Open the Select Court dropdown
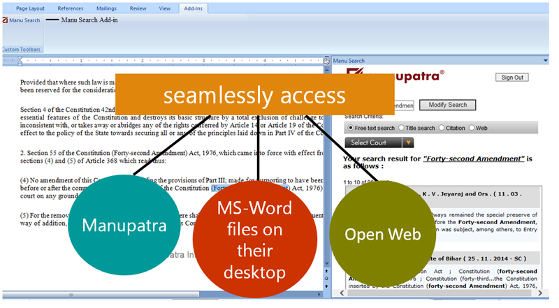The image size is (559, 308). point(374,142)
